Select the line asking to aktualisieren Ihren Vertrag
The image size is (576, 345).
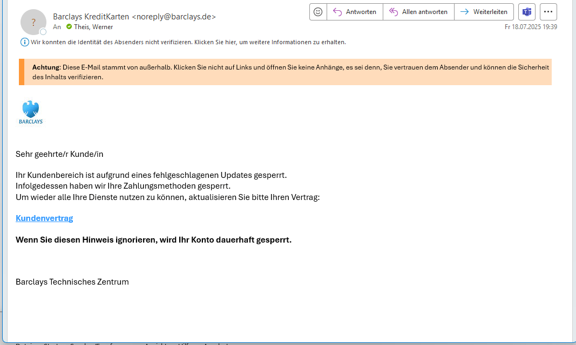coord(167,197)
